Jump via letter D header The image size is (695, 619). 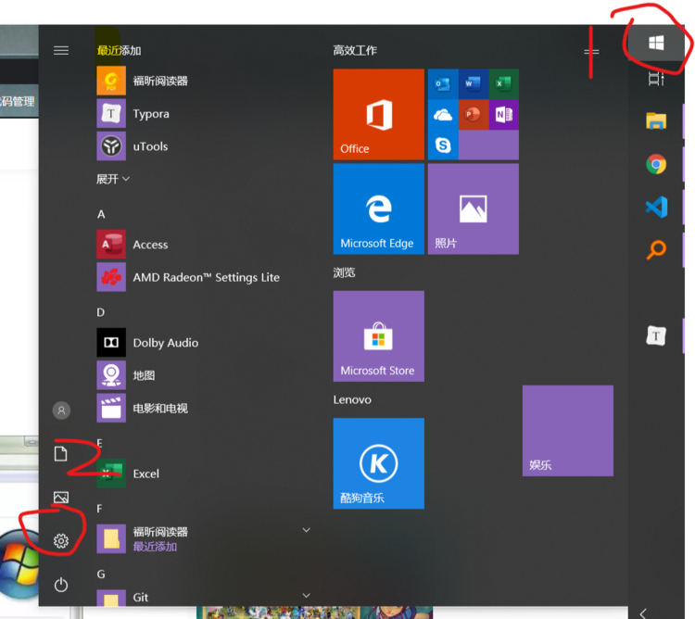(x=101, y=312)
